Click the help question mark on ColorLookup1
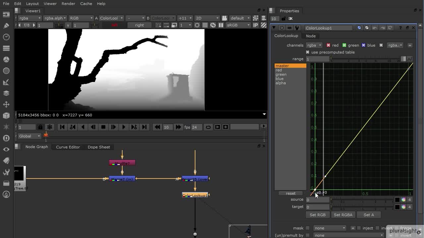The image size is (424, 238). pos(400,28)
